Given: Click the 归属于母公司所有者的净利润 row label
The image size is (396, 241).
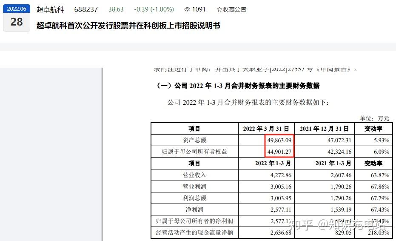Looking at the screenshot, I should [194, 221].
